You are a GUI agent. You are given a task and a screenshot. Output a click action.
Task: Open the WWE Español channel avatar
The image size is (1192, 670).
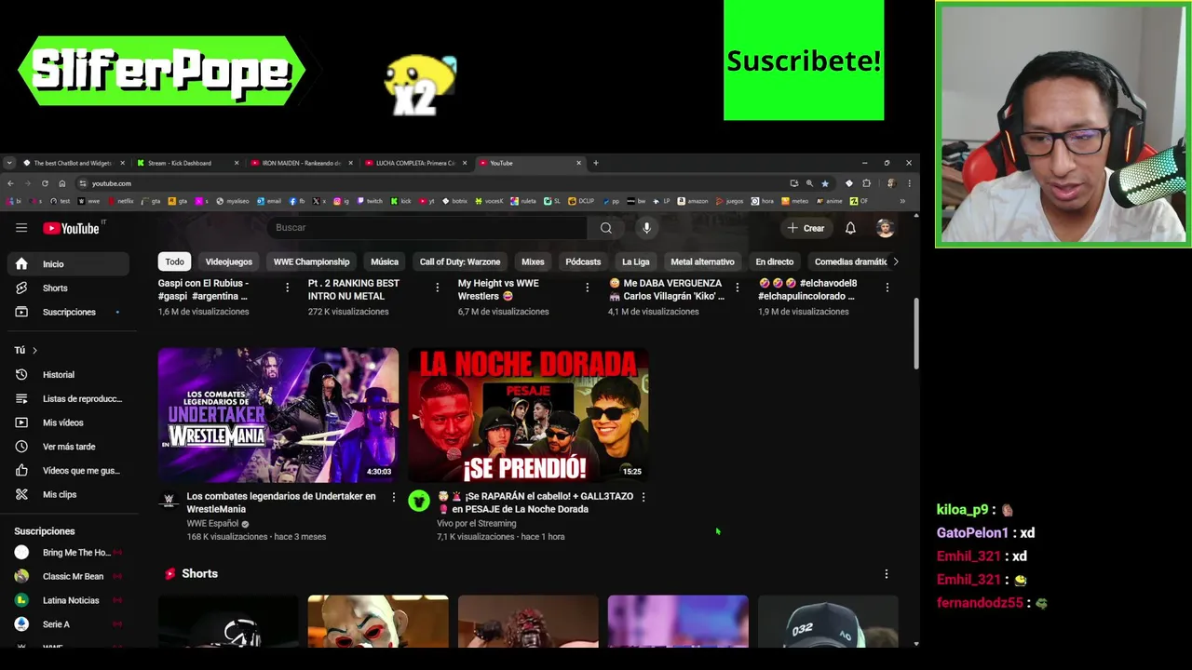tap(169, 501)
